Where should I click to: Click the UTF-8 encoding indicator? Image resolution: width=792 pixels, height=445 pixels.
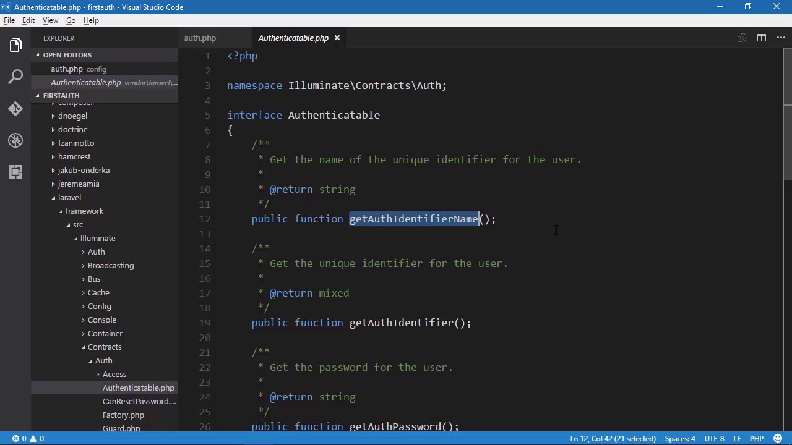(714, 438)
